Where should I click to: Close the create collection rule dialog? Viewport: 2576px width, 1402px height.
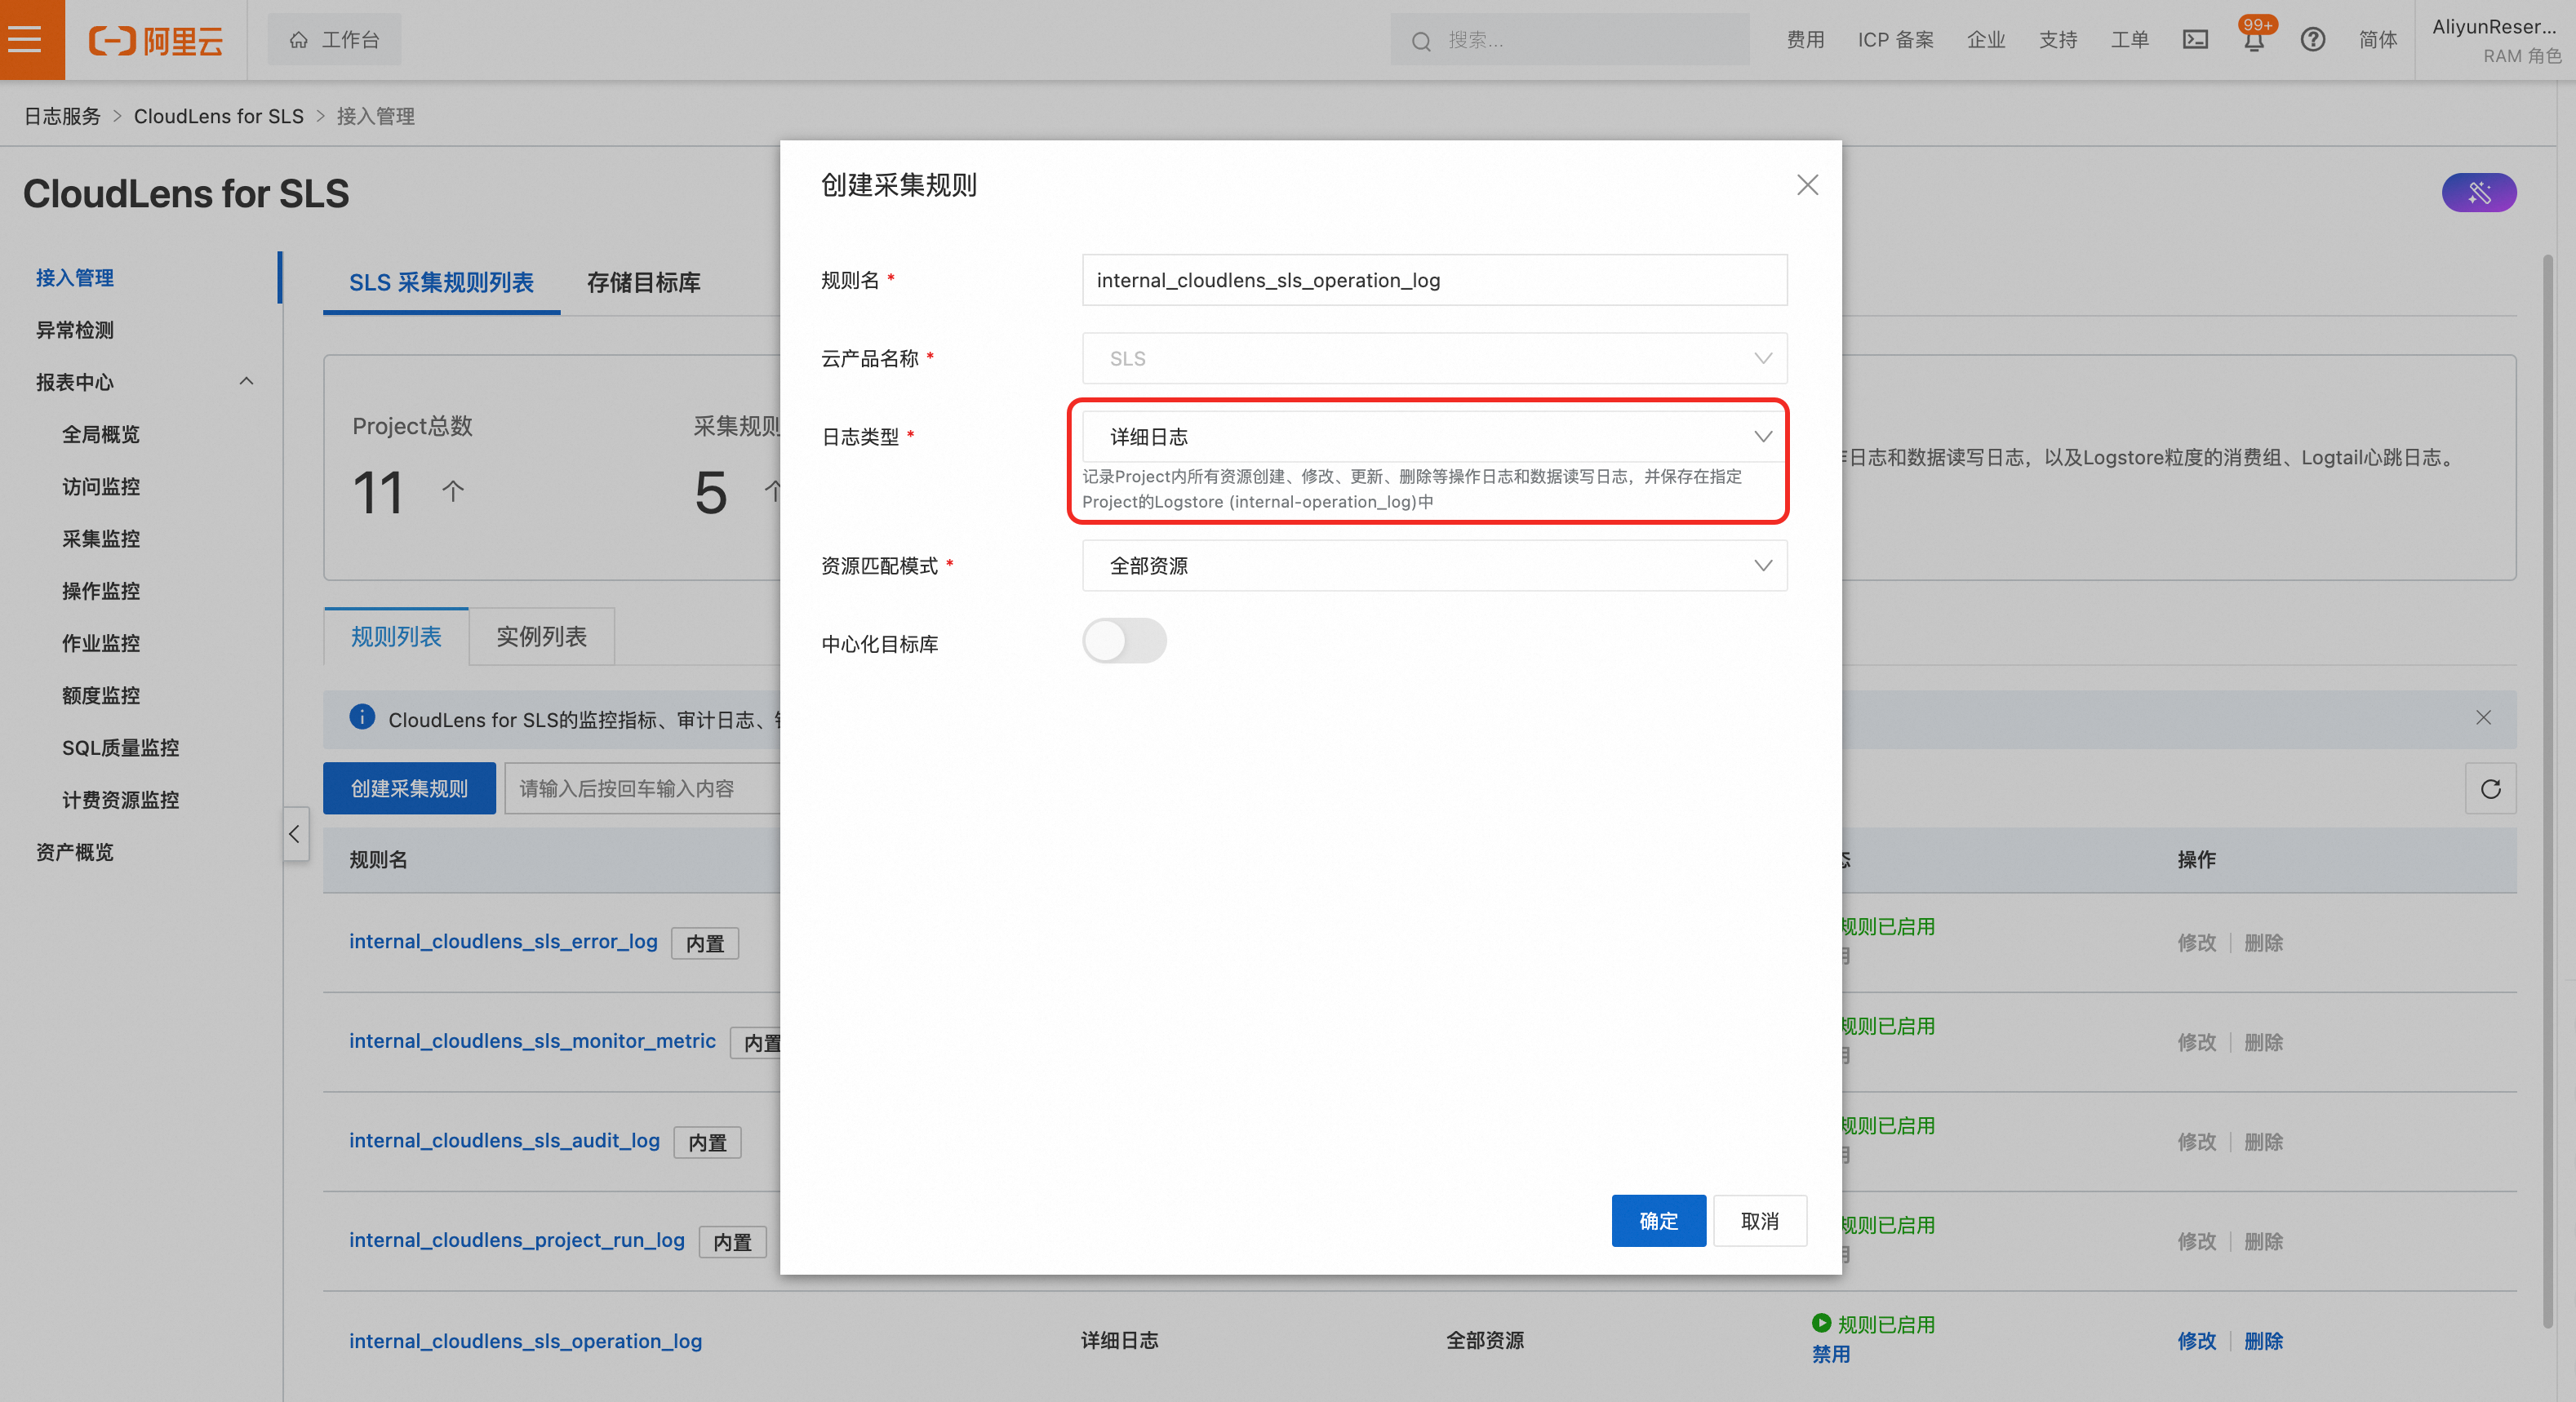[x=1807, y=185]
